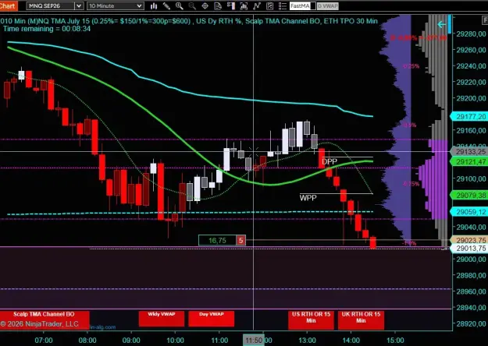Open the indicators icon
Screen dimensions: 488x346
tap(244, 5)
